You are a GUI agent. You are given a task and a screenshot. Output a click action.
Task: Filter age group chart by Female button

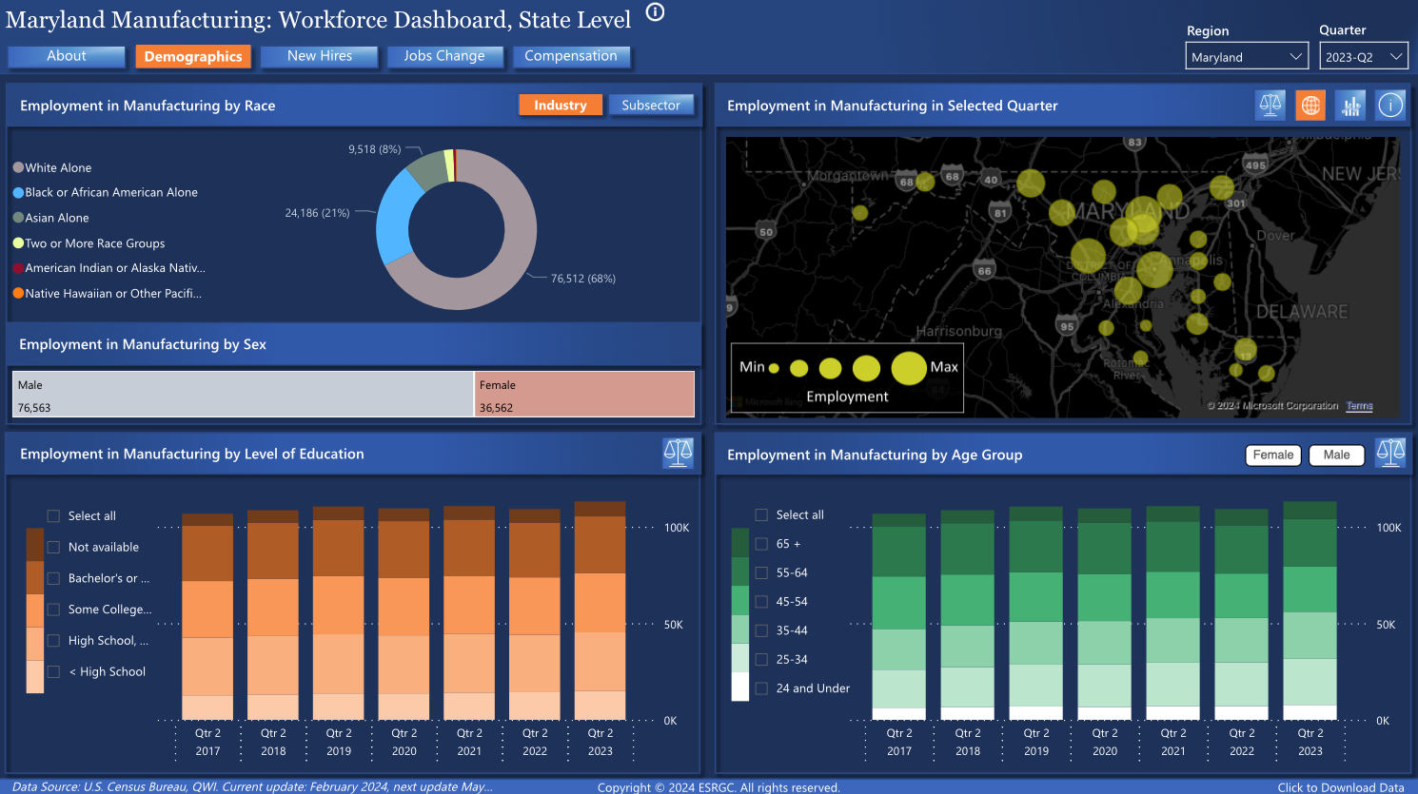click(1272, 455)
